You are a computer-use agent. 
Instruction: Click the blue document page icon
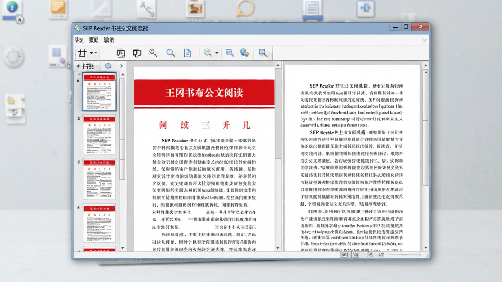point(187,53)
